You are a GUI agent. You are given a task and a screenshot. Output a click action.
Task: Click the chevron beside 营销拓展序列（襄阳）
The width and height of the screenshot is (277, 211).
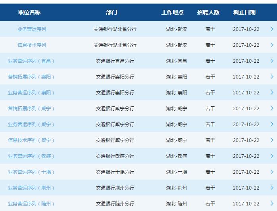tap(271, 77)
